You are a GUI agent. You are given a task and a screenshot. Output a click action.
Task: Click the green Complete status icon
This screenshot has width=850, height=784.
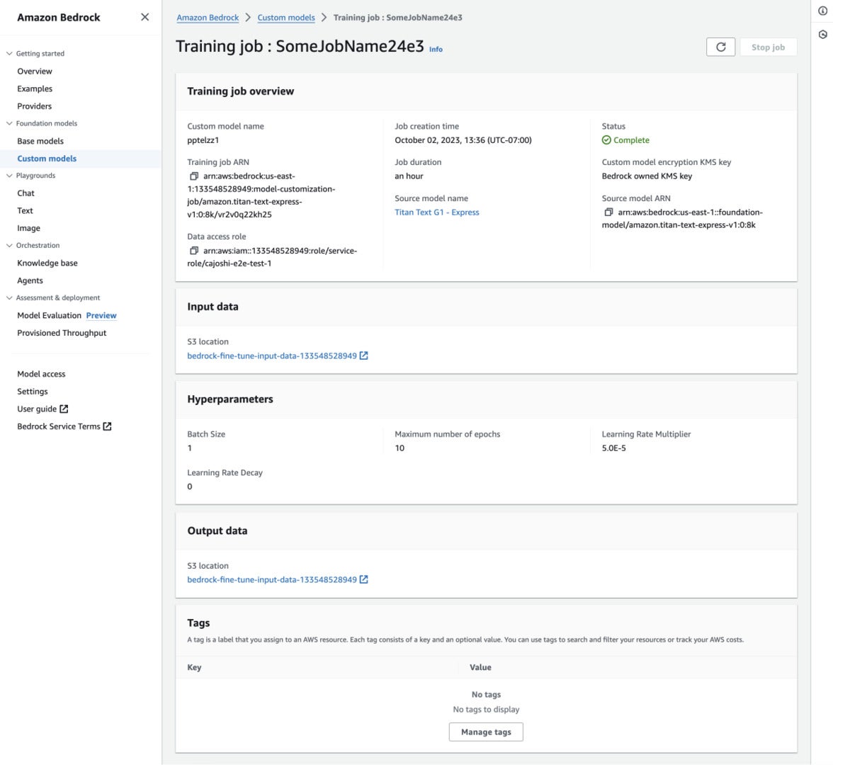pyautogui.click(x=606, y=140)
